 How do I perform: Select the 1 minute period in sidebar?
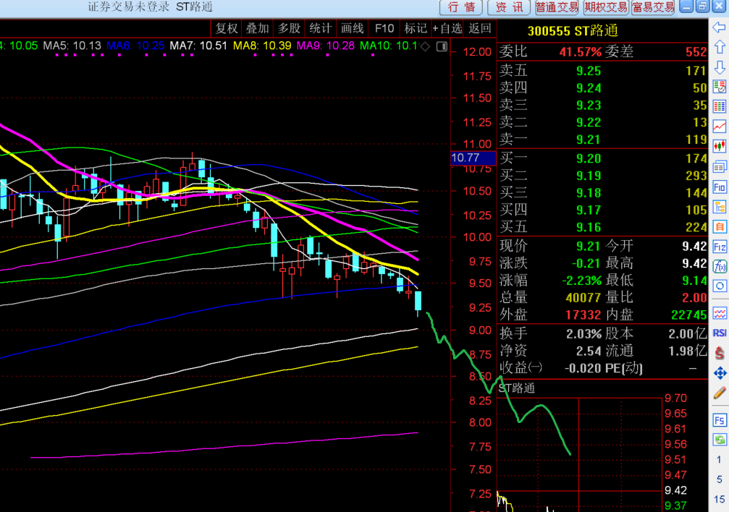[720, 459]
